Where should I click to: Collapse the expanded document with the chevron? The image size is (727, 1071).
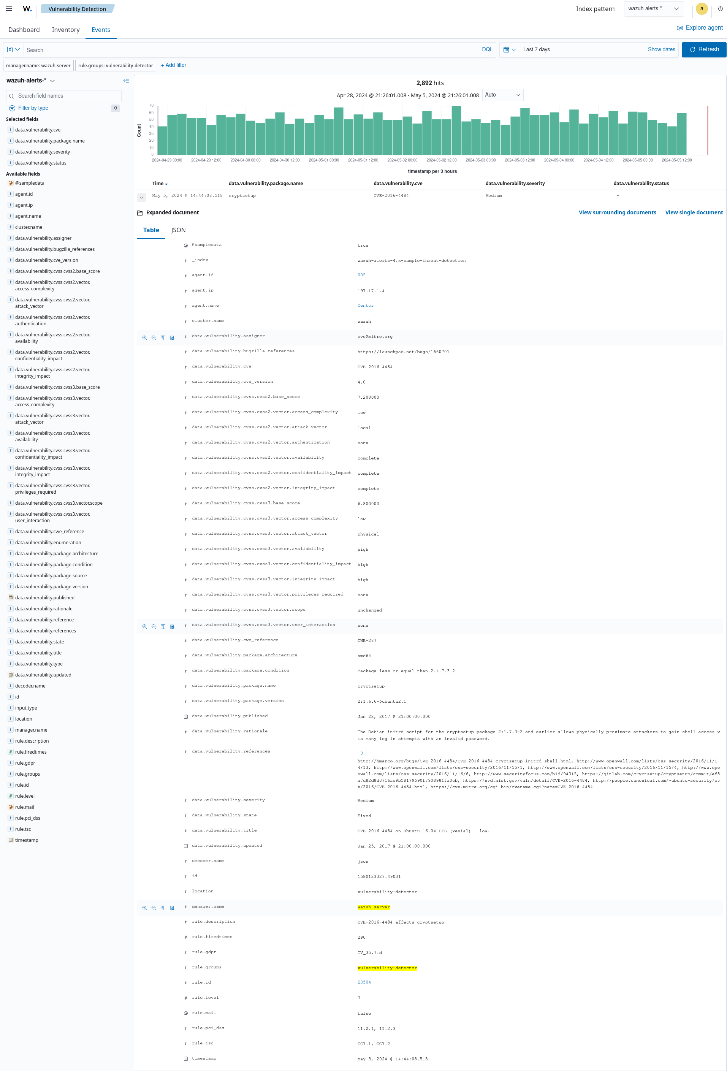pyautogui.click(x=142, y=197)
